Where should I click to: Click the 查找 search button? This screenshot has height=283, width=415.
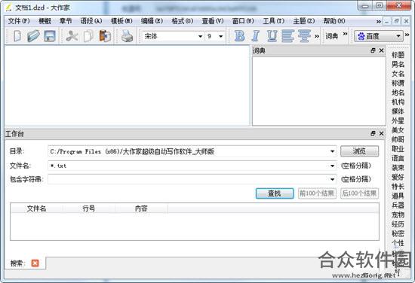click(x=275, y=193)
